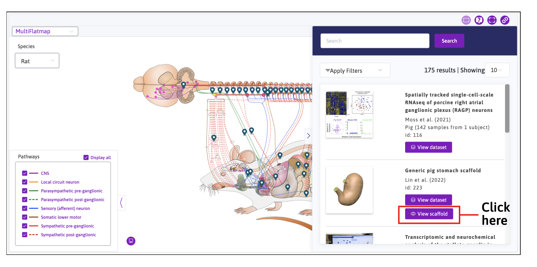Click the purple Search button
Image resolution: width=537 pixels, height=267 pixels.
pyautogui.click(x=449, y=41)
